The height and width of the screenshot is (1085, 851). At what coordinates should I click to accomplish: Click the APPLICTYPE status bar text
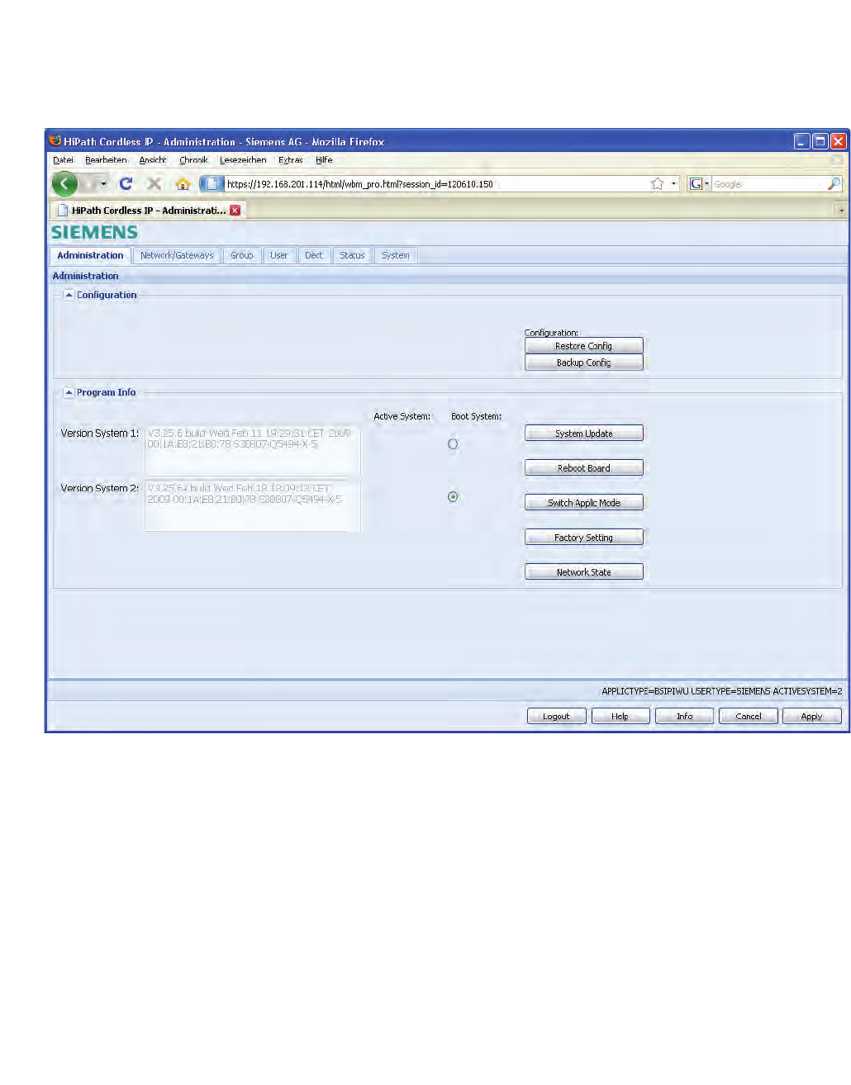pyautogui.click(x=721, y=691)
